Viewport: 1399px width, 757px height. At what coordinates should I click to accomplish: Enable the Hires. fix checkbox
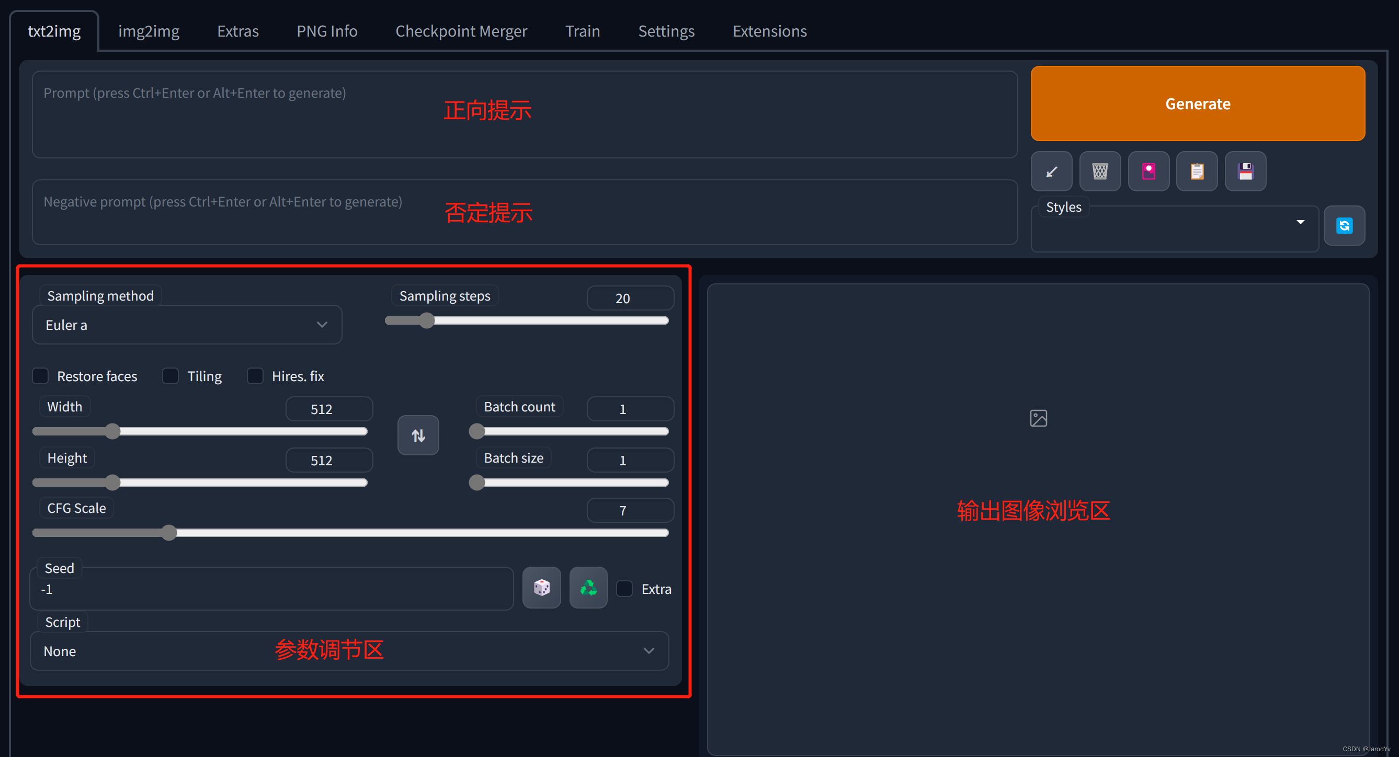256,376
